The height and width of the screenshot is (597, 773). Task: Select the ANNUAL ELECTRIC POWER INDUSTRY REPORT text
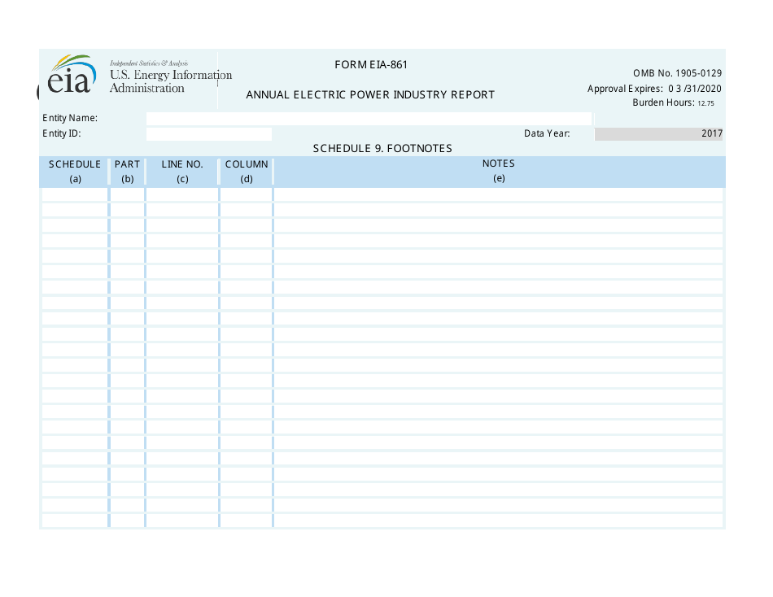click(370, 94)
